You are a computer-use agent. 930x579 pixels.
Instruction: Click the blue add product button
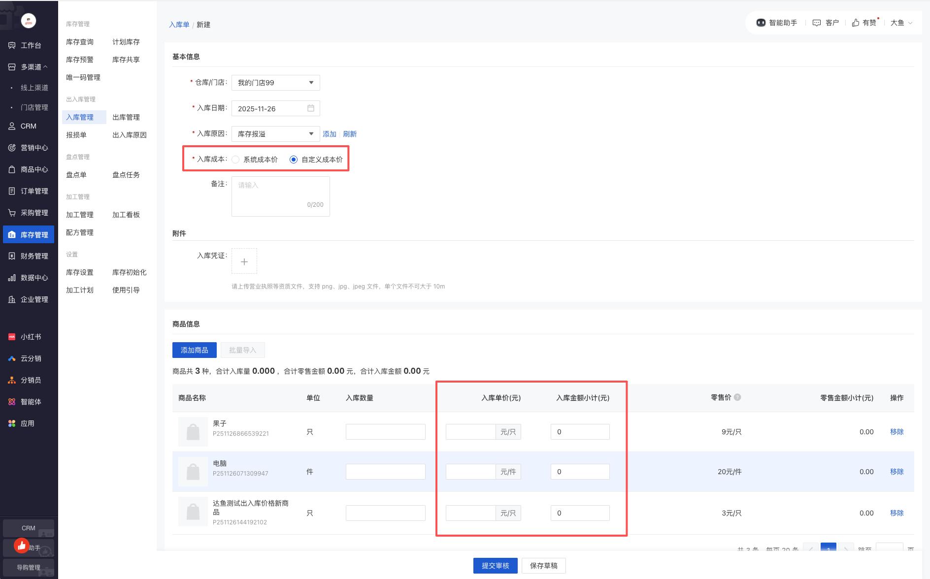click(x=194, y=350)
